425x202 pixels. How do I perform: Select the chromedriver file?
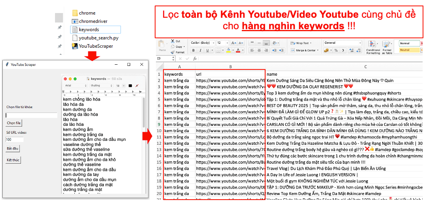pyautogui.click(x=90, y=21)
